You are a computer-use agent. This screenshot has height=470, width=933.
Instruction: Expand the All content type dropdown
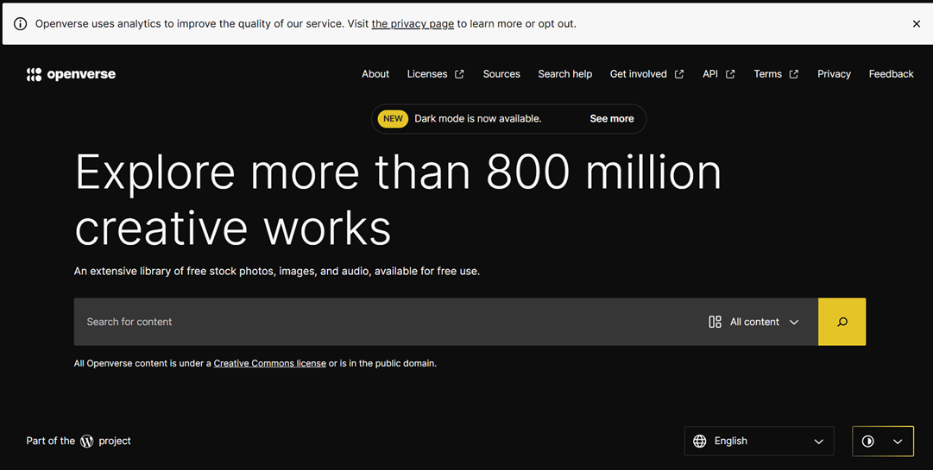tap(754, 322)
